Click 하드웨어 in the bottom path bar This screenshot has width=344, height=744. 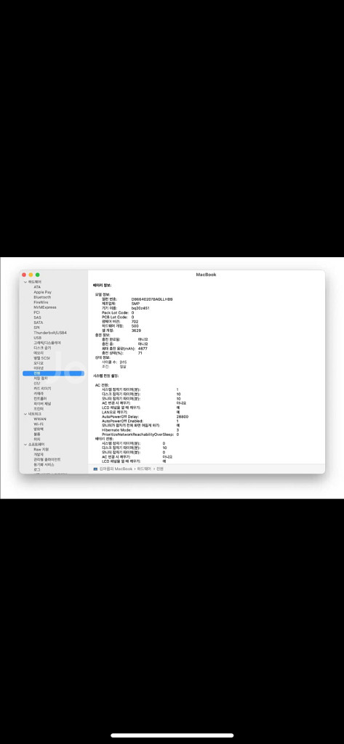(145, 469)
